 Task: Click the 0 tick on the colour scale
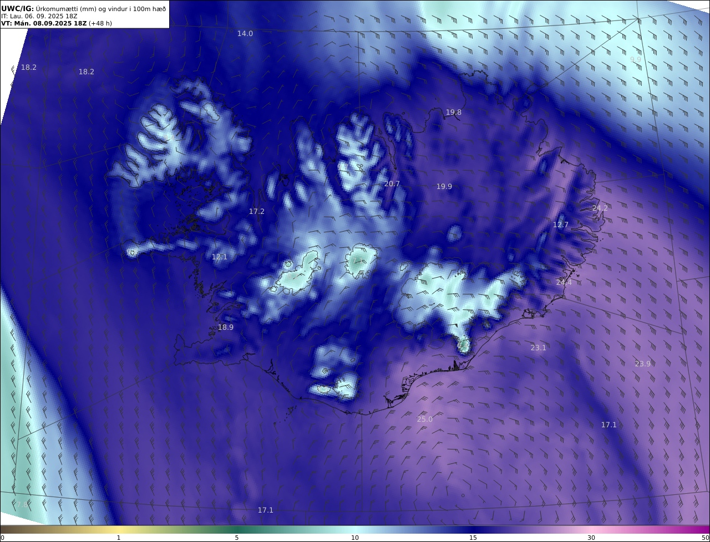tap(2, 538)
